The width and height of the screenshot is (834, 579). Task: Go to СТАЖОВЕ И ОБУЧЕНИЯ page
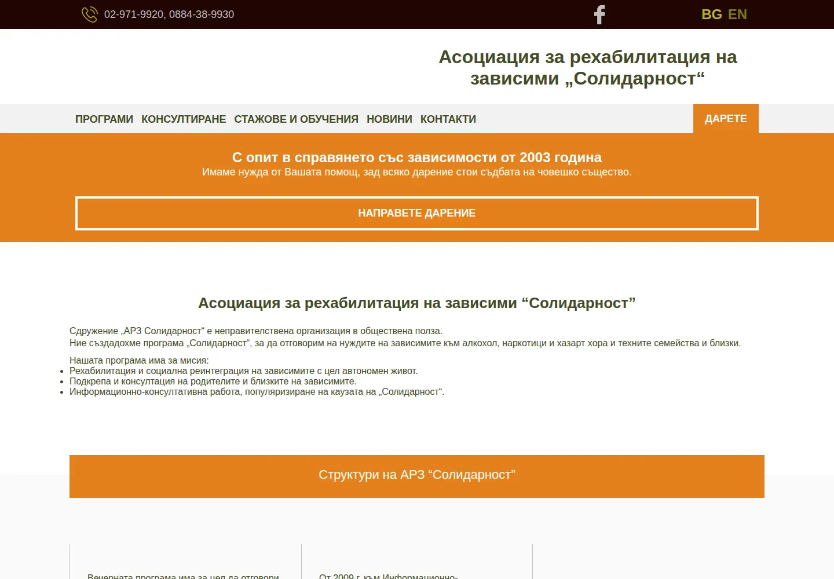point(296,119)
